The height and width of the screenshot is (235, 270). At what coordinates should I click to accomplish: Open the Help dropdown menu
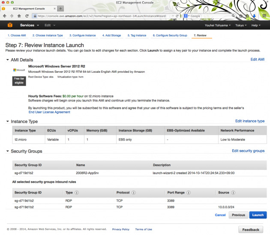coord(256,25)
